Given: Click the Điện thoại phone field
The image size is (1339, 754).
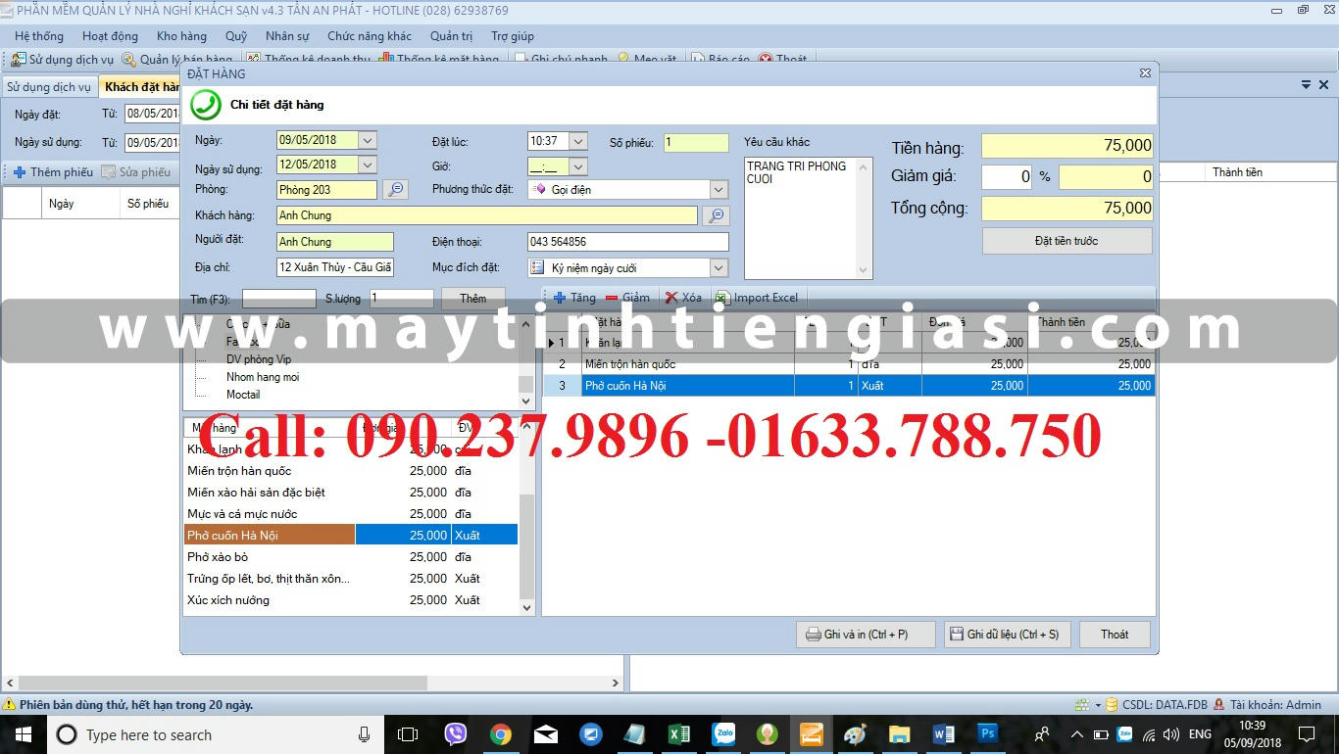Looking at the screenshot, I should tap(628, 242).
